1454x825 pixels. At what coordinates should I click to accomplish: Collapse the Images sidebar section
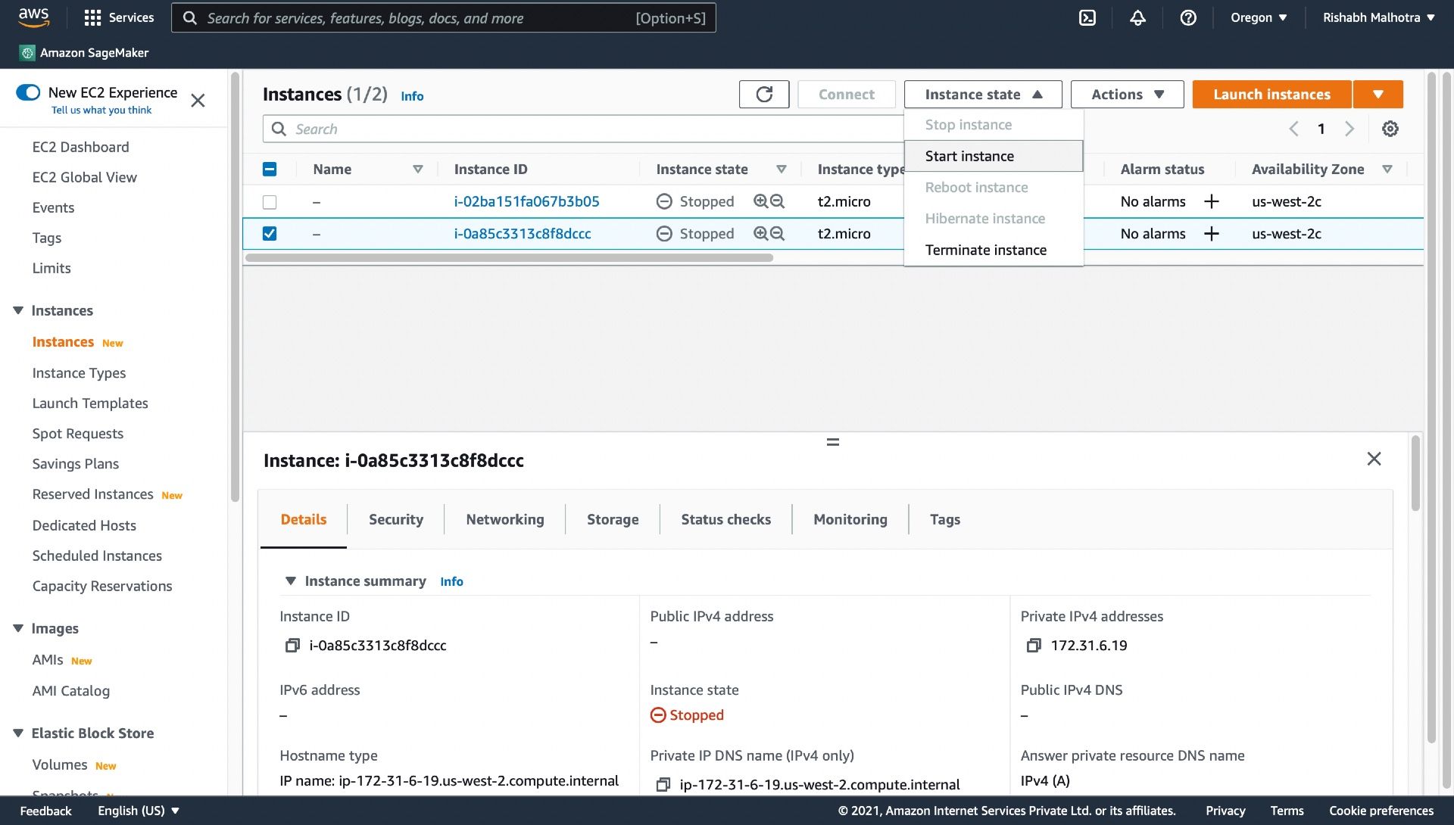click(x=18, y=628)
